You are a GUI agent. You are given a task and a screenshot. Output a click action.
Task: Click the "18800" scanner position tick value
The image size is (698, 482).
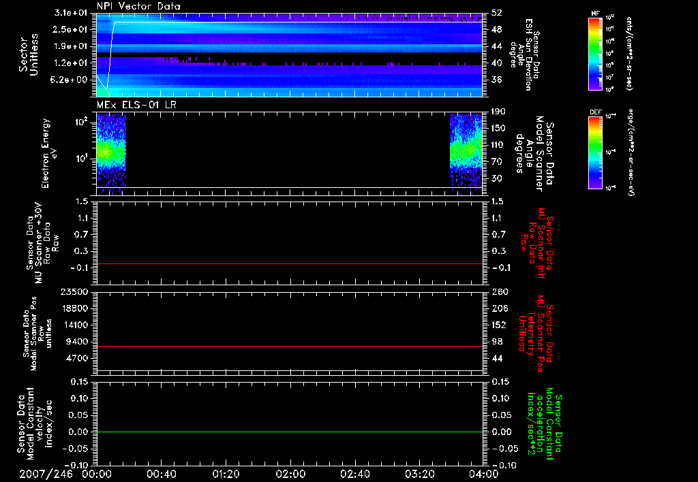(74, 308)
